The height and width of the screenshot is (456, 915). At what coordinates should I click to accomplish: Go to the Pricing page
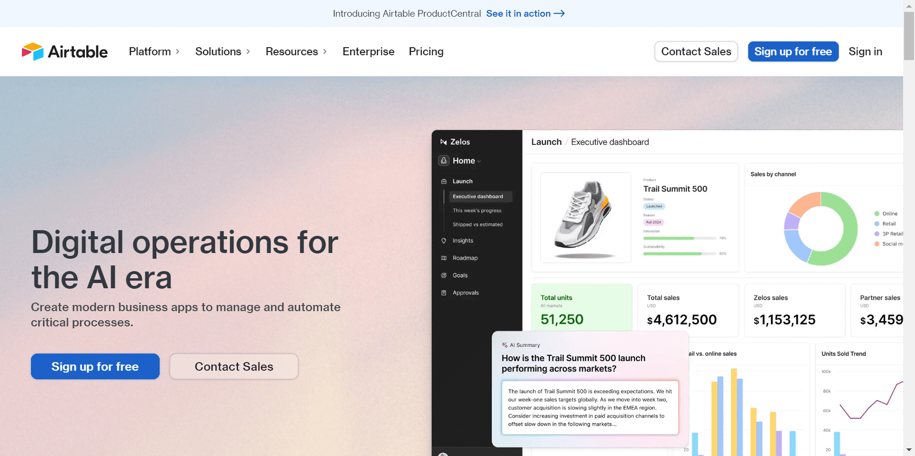426,51
